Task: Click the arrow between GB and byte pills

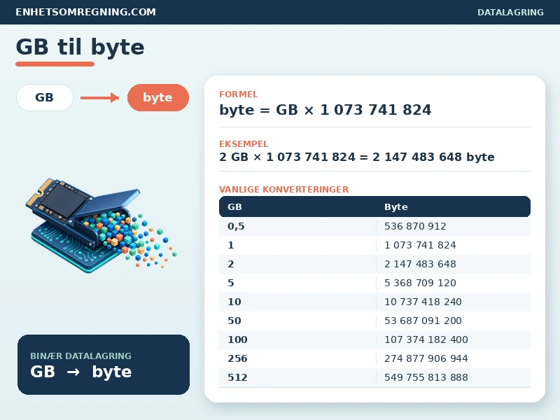Action: point(99,97)
